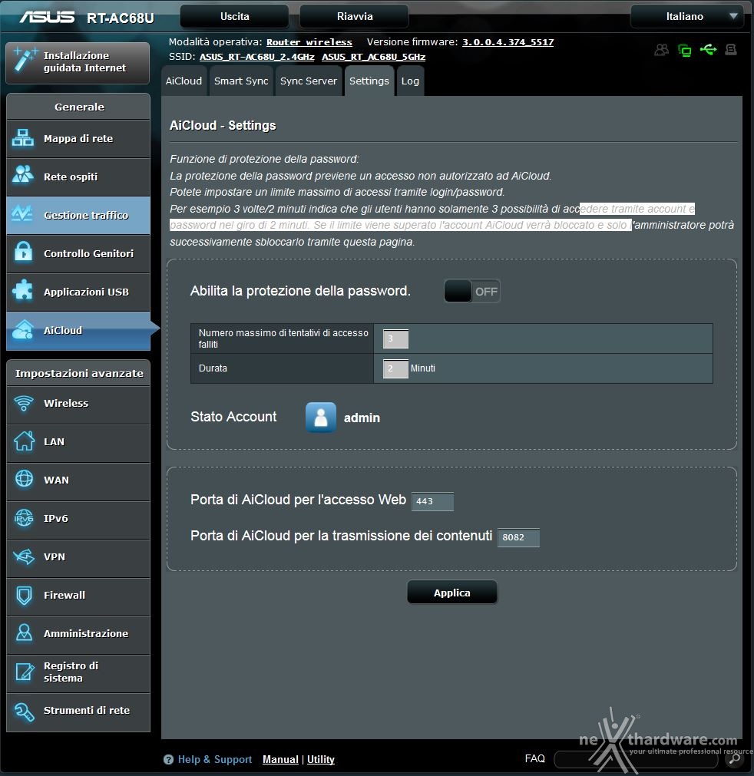Open the Log tab
This screenshot has height=776, width=754.
tap(410, 81)
